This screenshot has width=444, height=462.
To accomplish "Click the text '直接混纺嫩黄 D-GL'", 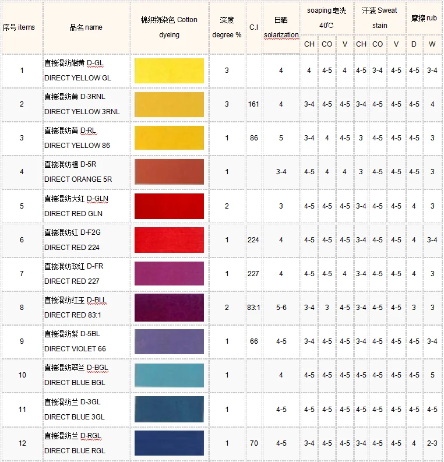I will [x=74, y=63].
